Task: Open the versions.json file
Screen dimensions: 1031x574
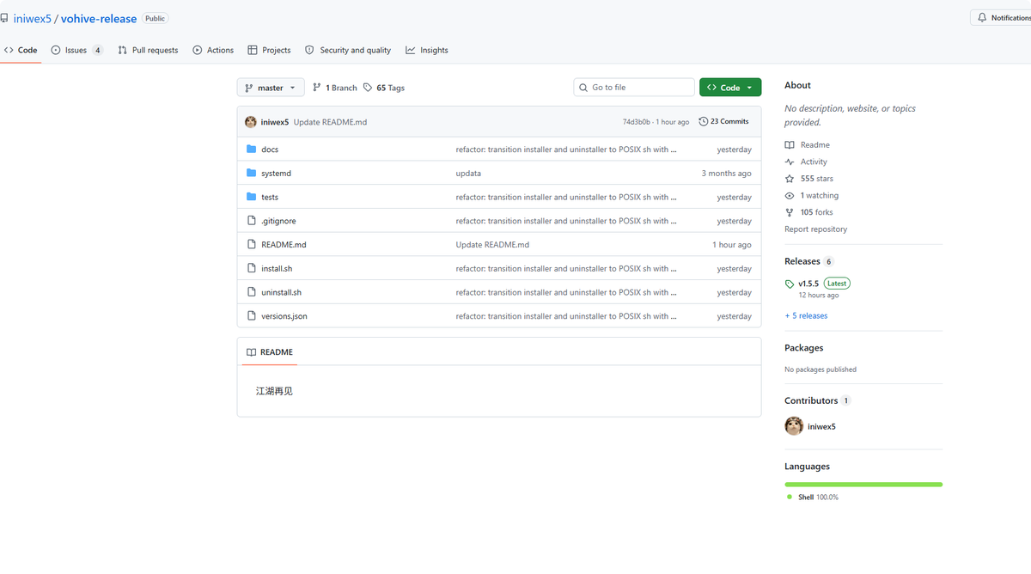Action: (284, 316)
